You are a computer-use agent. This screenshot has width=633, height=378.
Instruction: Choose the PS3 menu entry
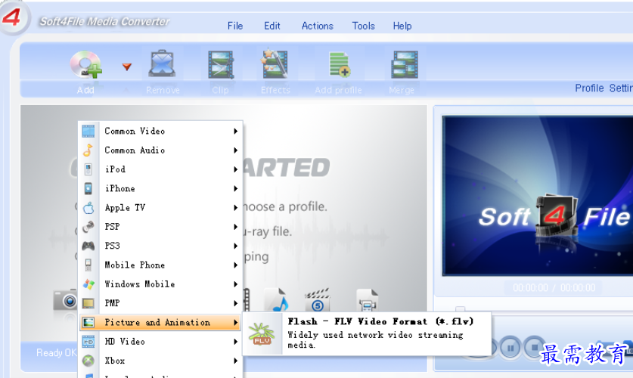point(160,246)
